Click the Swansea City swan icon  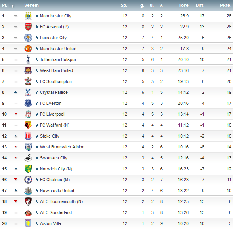pos(28,158)
